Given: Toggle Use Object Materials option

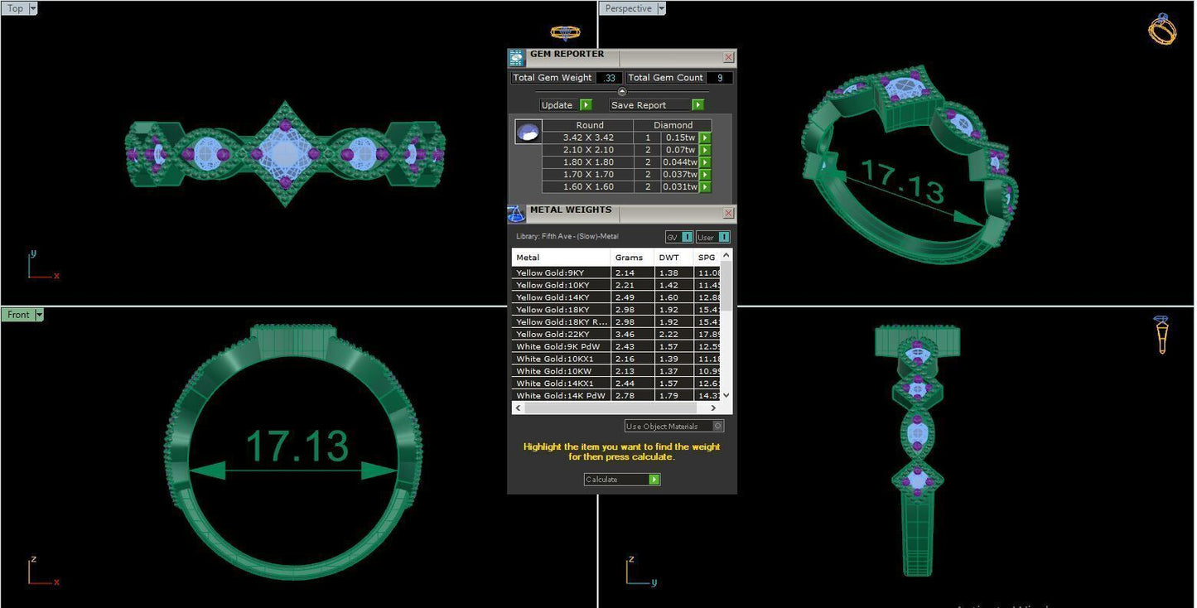Looking at the screenshot, I should 717,426.
